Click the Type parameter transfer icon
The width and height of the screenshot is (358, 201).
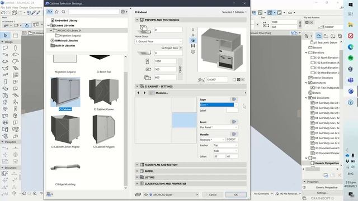(234, 99)
